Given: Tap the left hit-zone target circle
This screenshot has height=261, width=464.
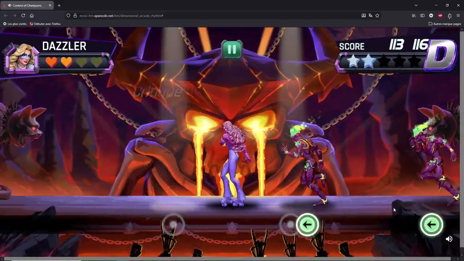Looking at the screenshot, I should click(x=173, y=225).
